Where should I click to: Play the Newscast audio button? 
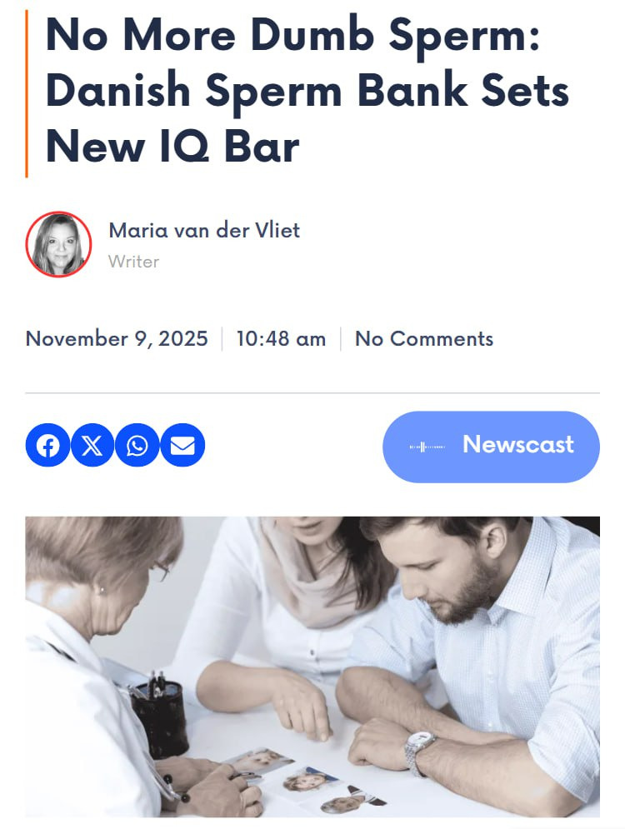point(491,447)
